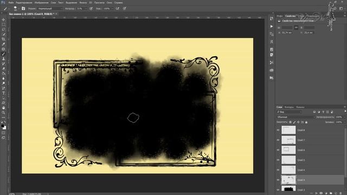
Task: Select the Spot Healing Brush tool
Action: click(x=3, y=49)
